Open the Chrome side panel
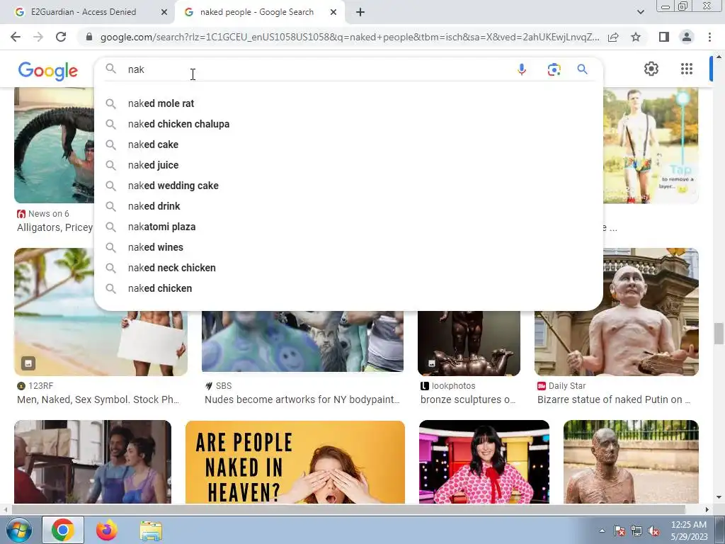Image resolution: width=725 pixels, height=544 pixels. point(664,37)
